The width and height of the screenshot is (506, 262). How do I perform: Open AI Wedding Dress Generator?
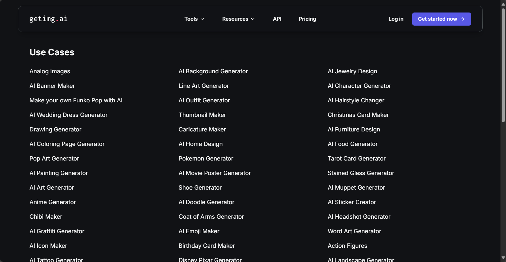(69, 115)
